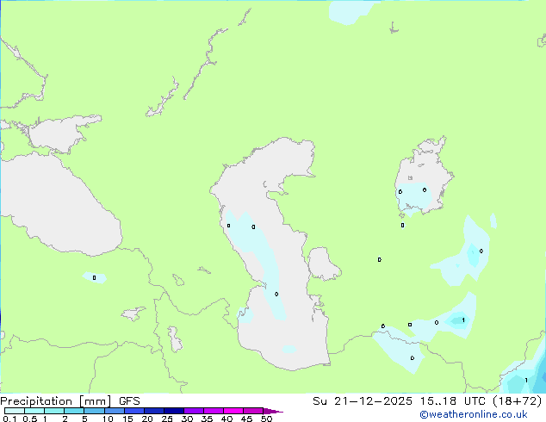
Task: Click the 35–40 mm legend color box
Action: coord(214,411)
